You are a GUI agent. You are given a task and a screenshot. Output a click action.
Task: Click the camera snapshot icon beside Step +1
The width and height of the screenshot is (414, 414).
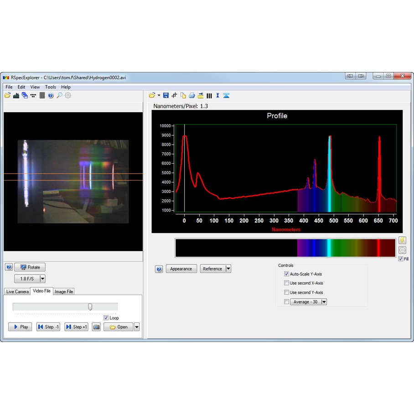[x=96, y=327]
